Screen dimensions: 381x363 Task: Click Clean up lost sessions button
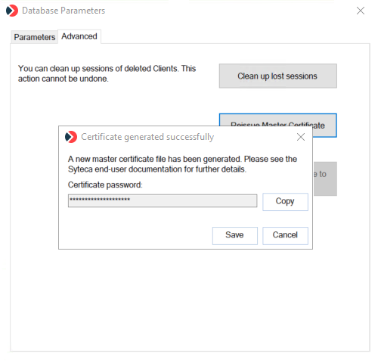[x=277, y=76]
